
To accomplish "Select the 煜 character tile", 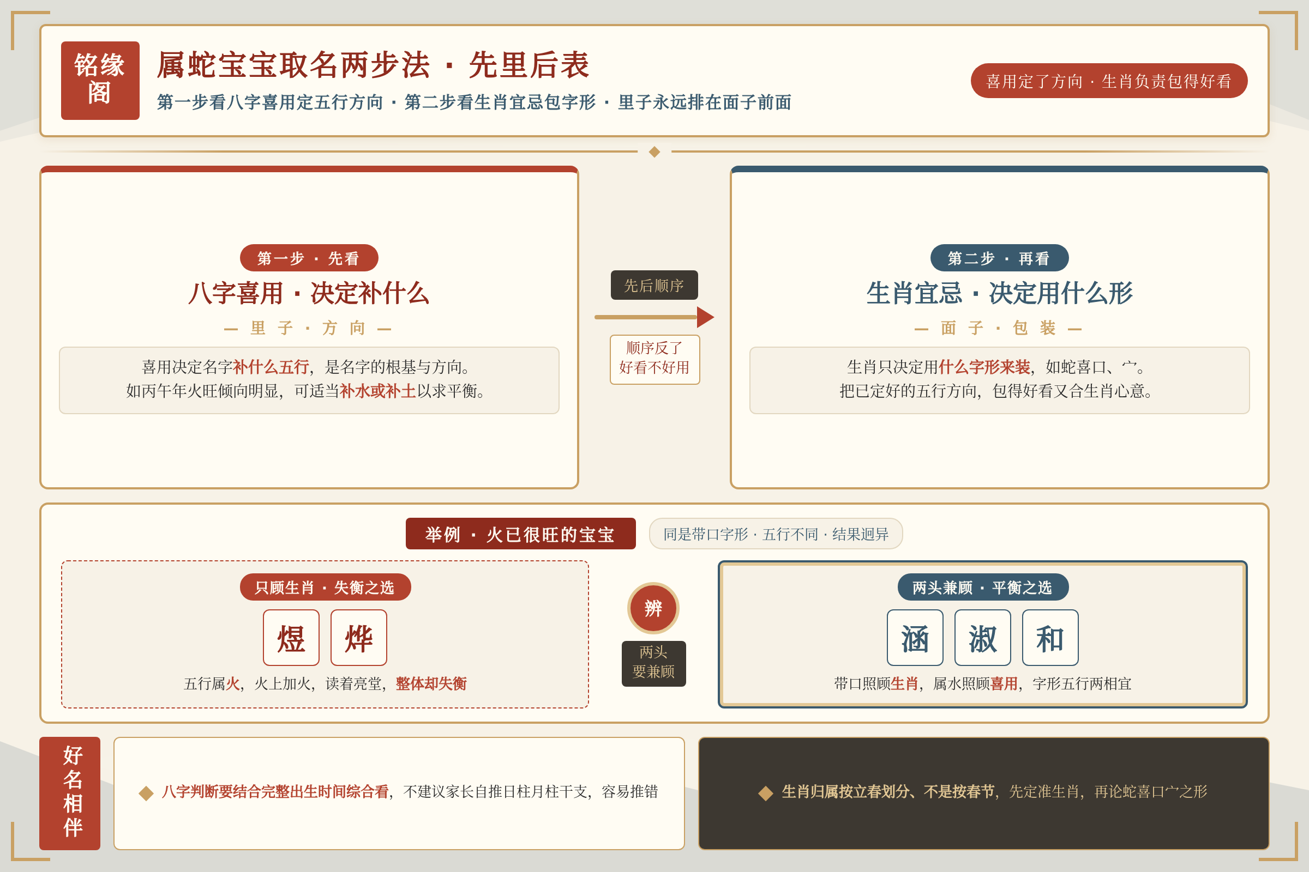I will 291,638.
